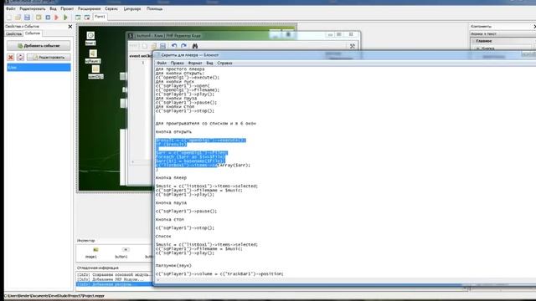Click the blue floppy Save icon in main toolbar

27,17
